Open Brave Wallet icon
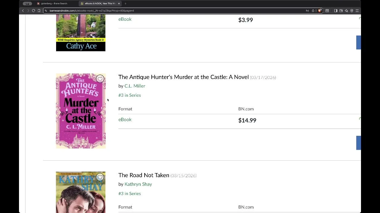The height and width of the screenshot is (213, 380). tap(341, 11)
